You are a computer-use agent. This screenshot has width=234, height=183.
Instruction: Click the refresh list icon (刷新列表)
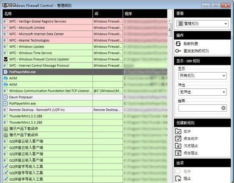click(x=178, y=44)
